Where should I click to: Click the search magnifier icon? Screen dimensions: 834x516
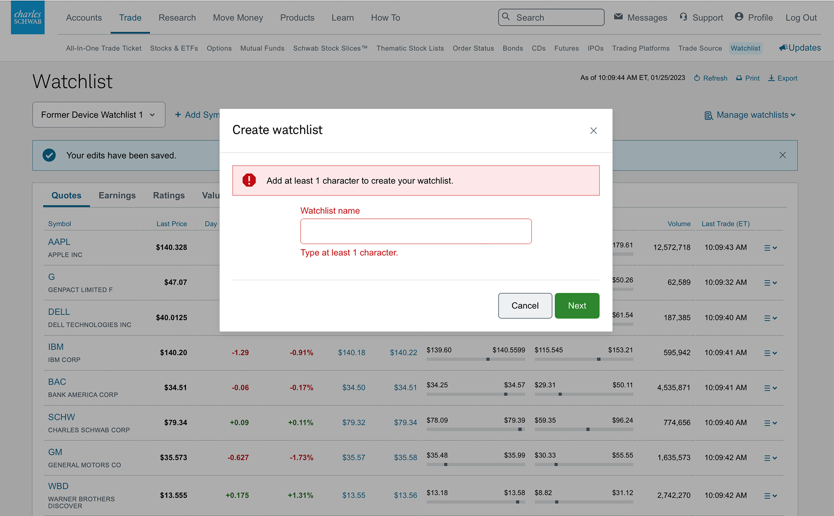[506, 17]
